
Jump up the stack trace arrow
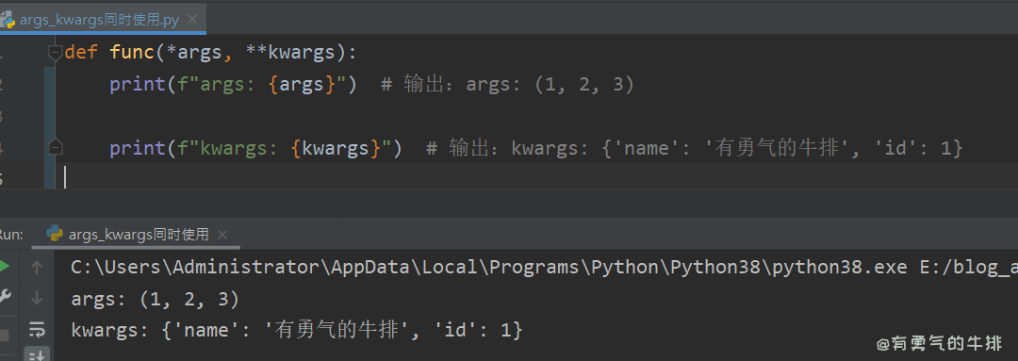point(37,267)
